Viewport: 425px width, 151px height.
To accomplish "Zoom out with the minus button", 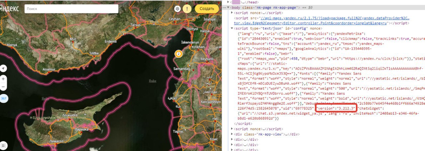I will point(3,87).
